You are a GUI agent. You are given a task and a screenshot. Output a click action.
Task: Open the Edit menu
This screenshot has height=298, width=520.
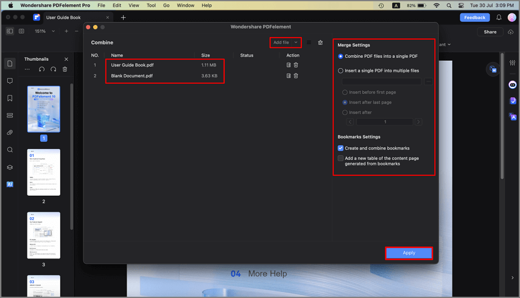click(117, 5)
